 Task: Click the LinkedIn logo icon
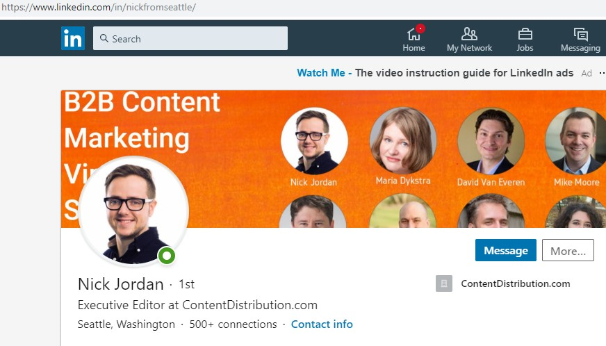tap(73, 38)
